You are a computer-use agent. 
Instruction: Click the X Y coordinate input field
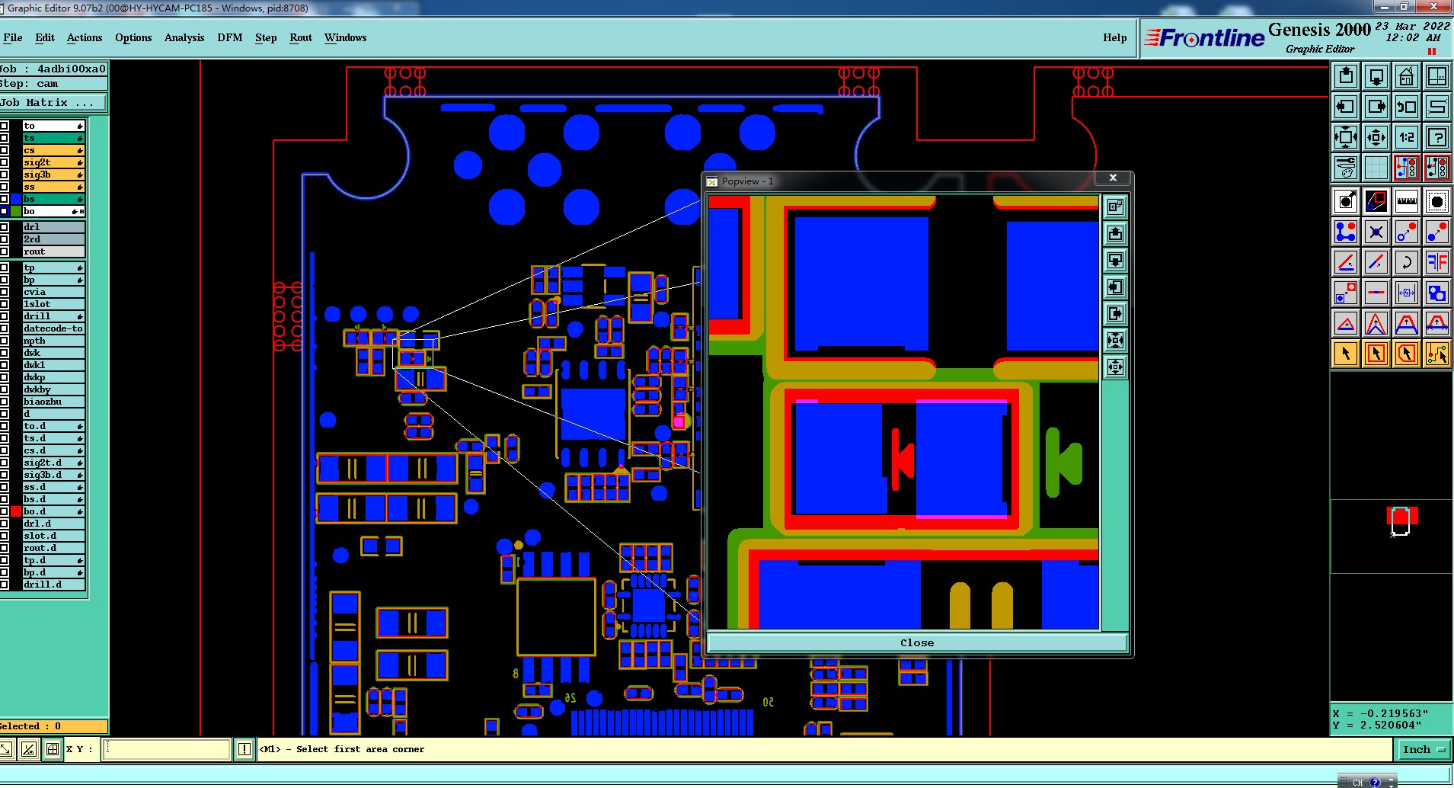[x=168, y=749]
